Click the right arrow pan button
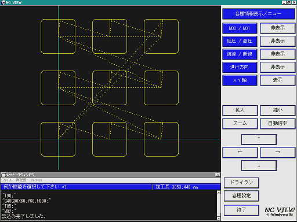Image resolution: width=297 pixels, height=222 pixels. click(278, 152)
